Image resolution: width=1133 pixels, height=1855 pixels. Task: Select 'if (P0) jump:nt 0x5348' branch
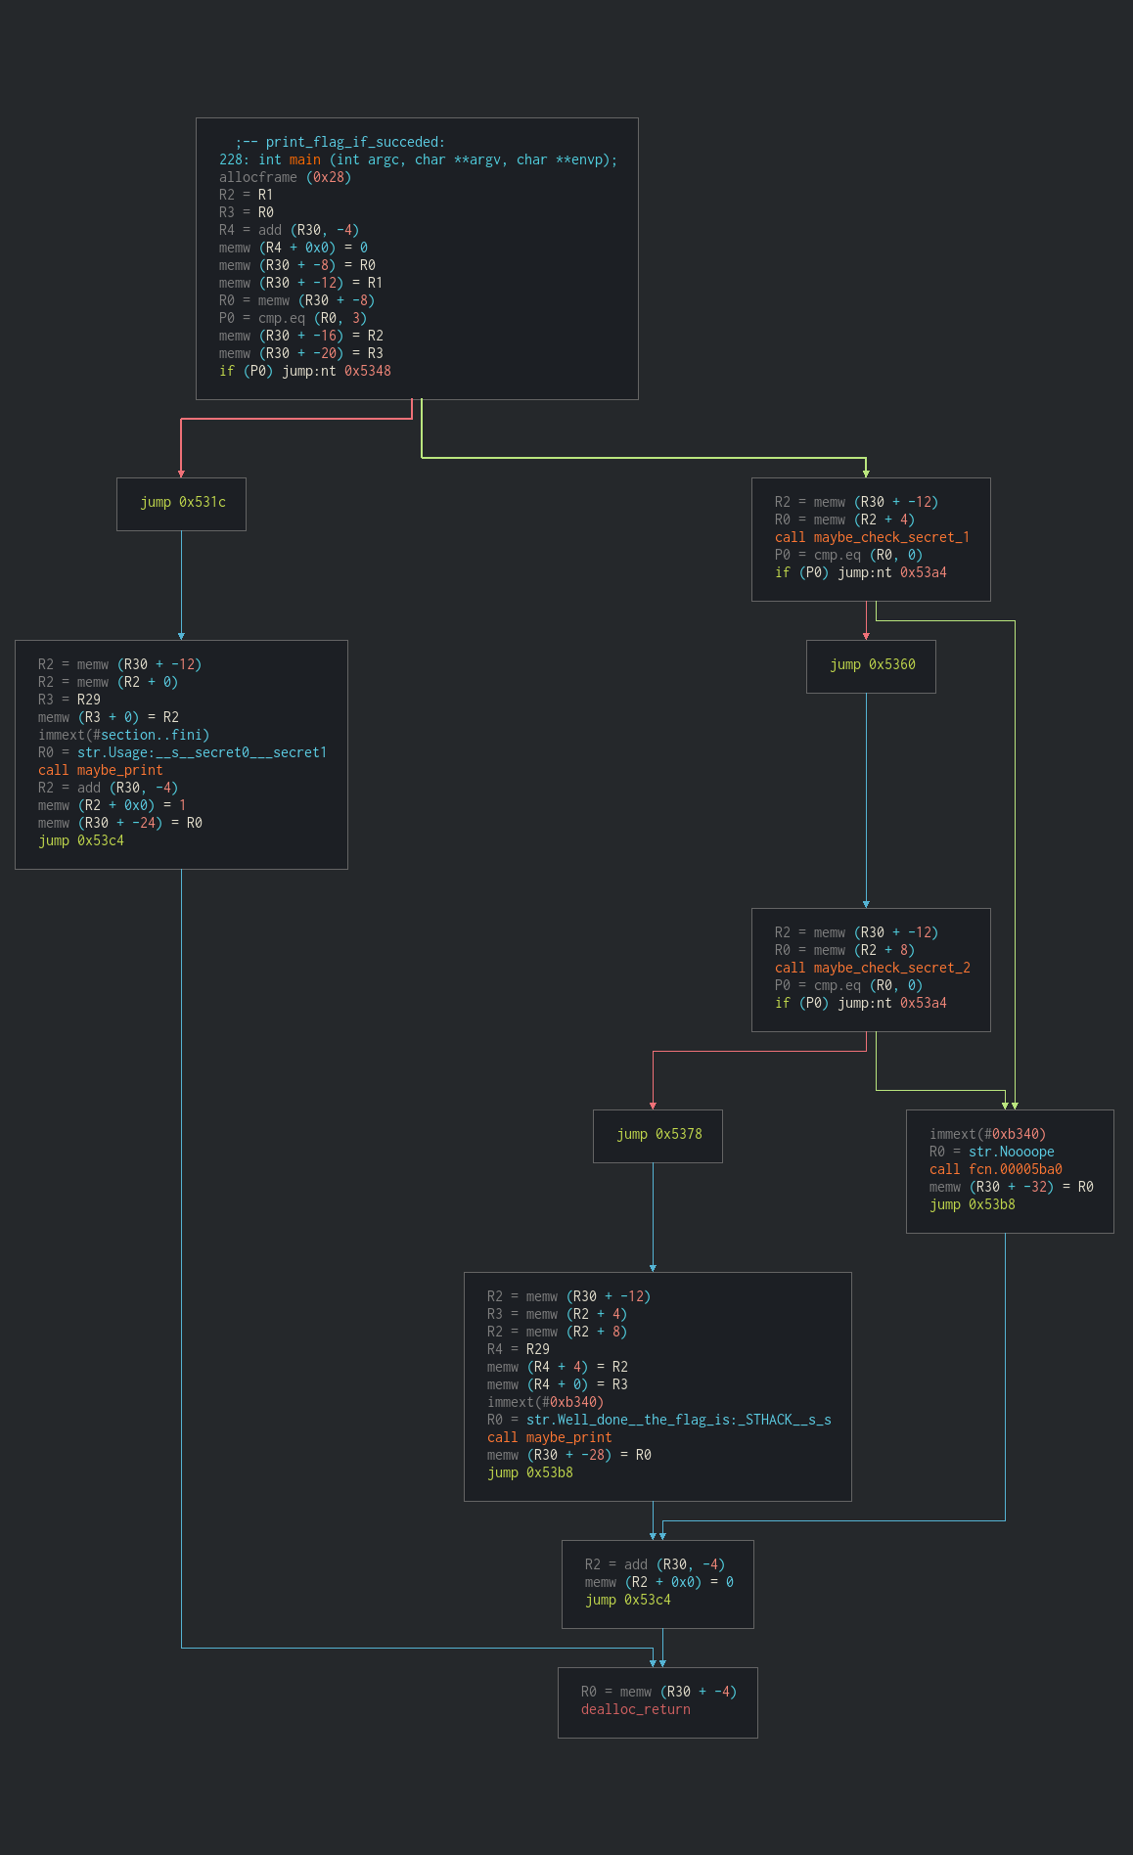pos(305,371)
